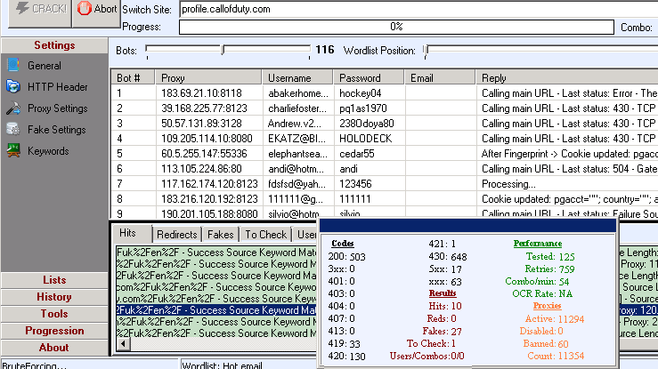
Task: Expand the History section in sidebar
Action: click(54, 297)
